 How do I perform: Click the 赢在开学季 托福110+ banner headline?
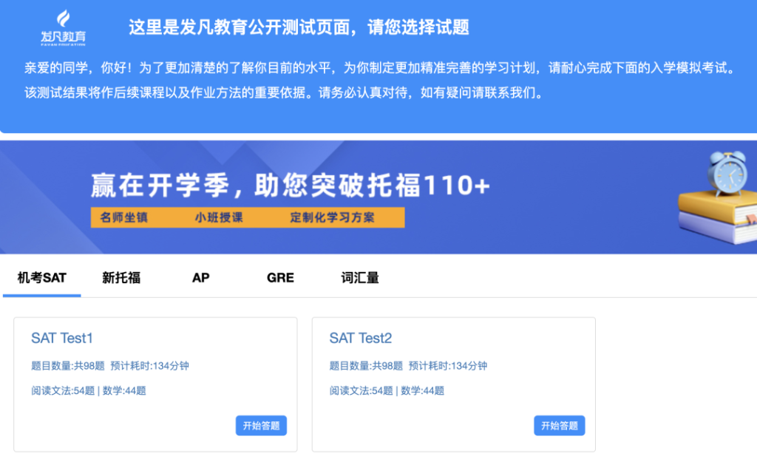coord(291,186)
